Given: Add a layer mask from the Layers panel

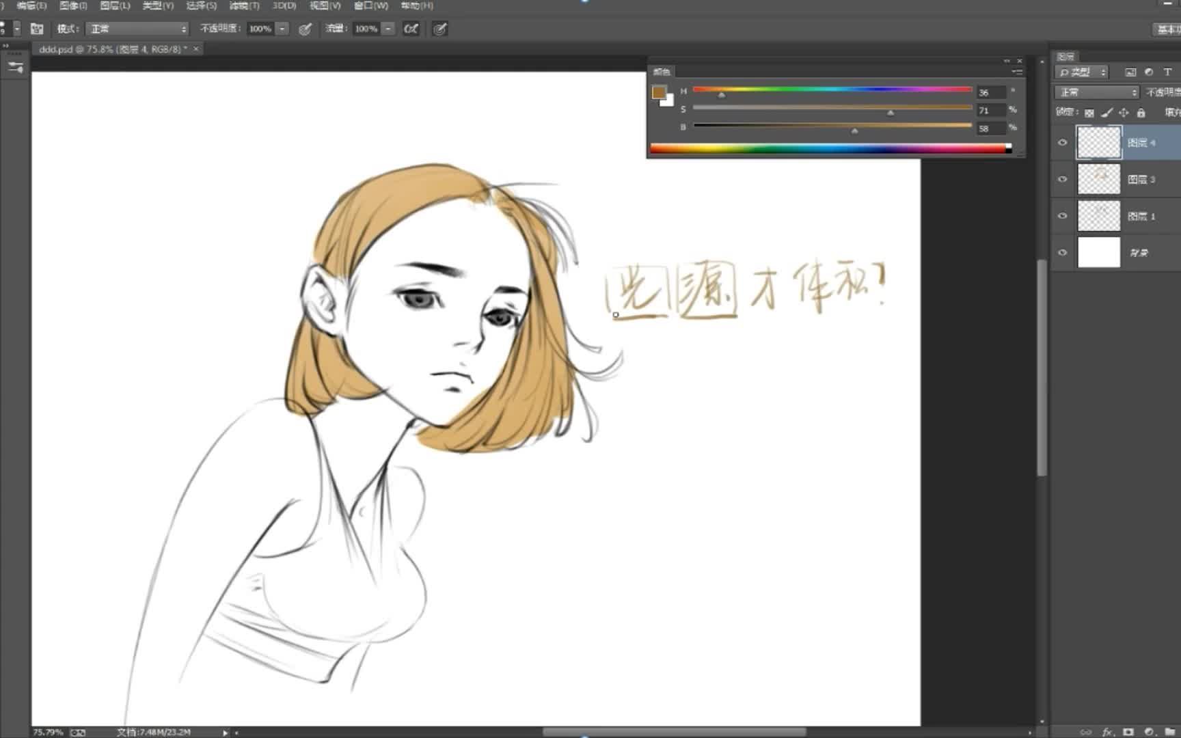Looking at the screenshot, I should [1129, 731].
